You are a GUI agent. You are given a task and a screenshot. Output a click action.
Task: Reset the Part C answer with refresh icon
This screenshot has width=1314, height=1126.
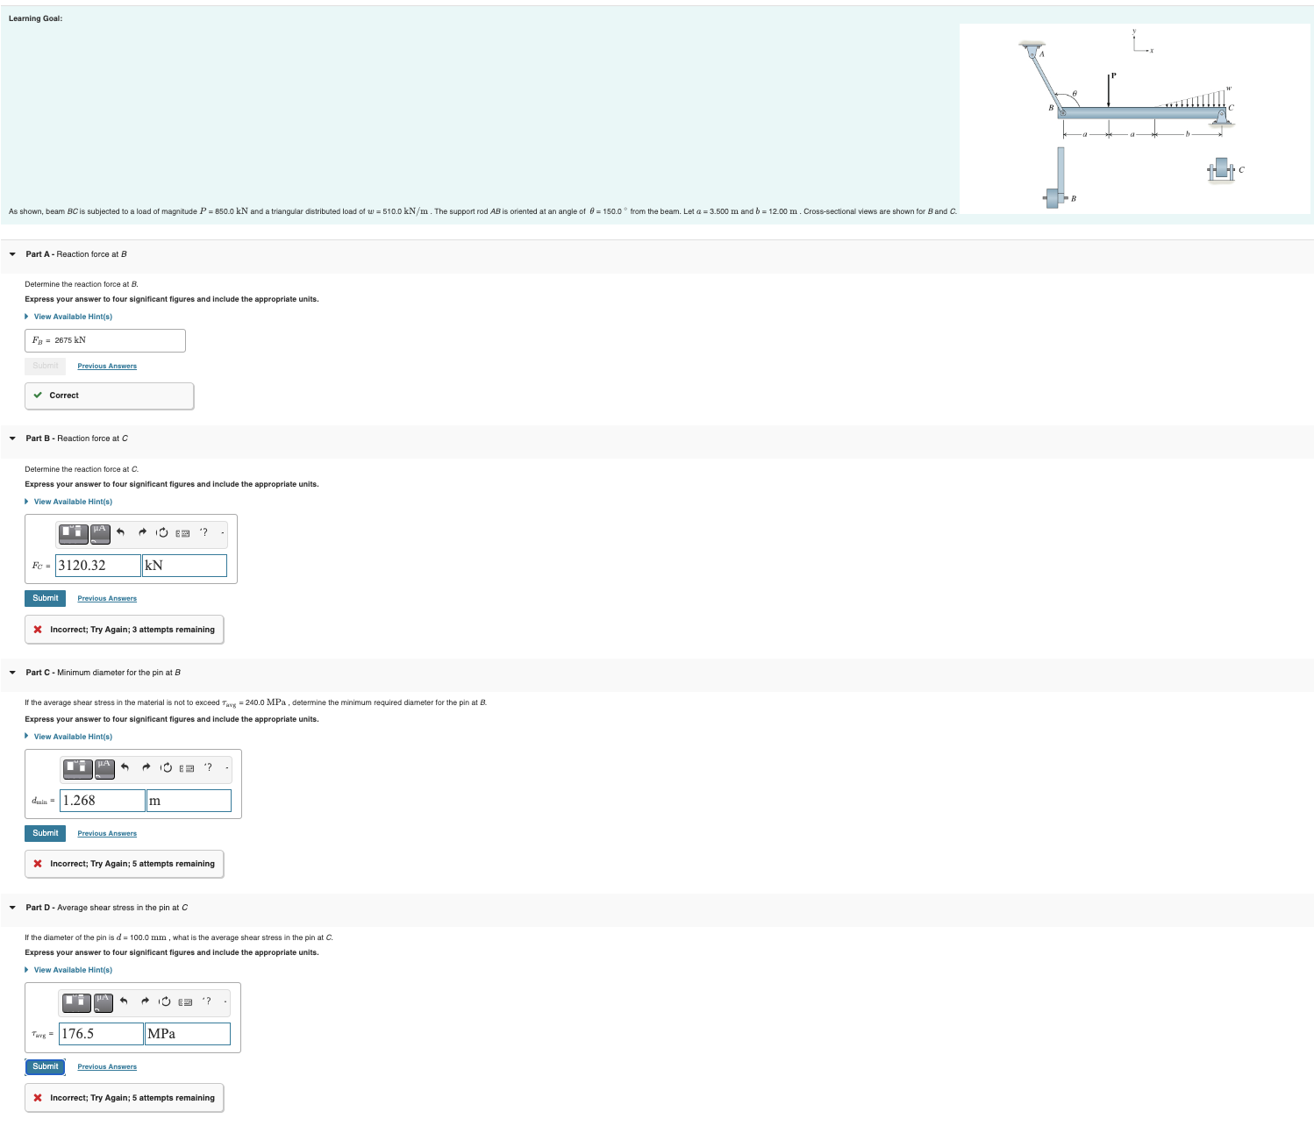coord(167,767)
